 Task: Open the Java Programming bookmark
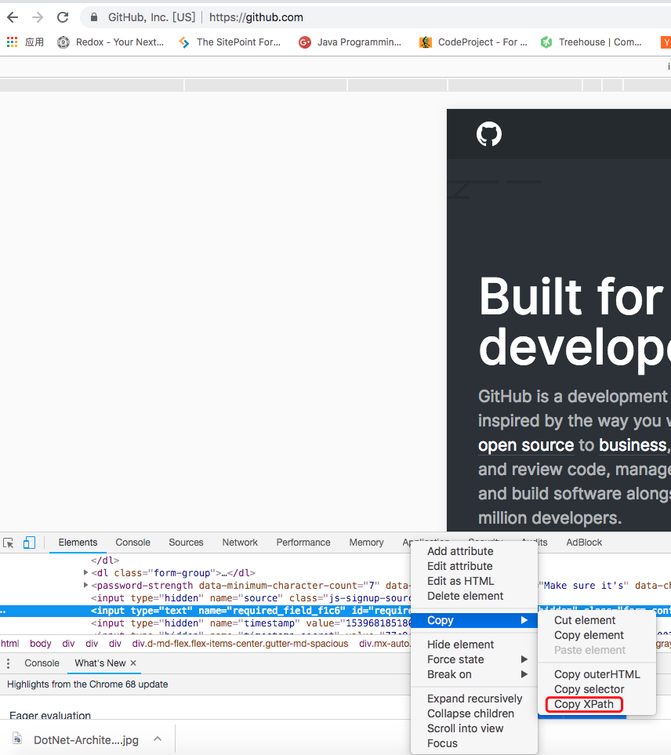click(x=350, y=42)
